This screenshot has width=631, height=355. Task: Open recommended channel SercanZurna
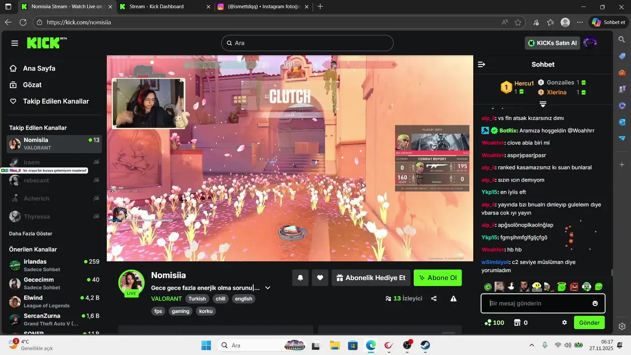(55, 319)
